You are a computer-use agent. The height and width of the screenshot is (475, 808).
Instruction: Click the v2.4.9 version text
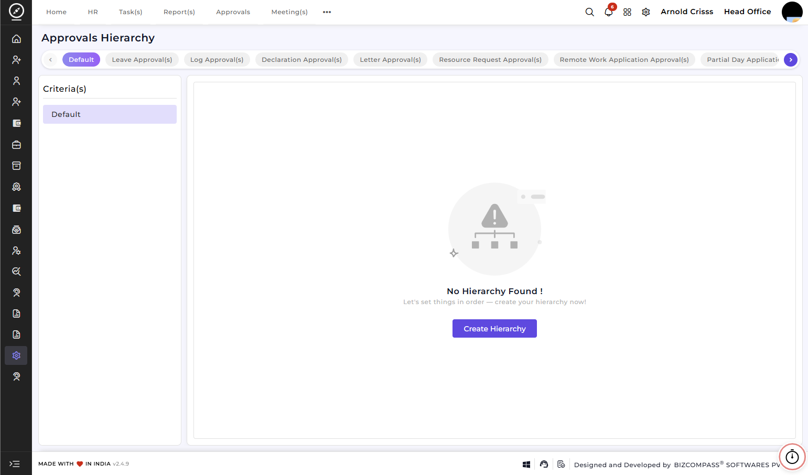[121, 464]
